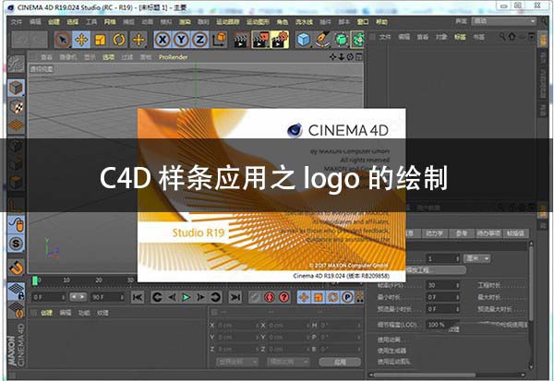
Task: Click the viewport pan cross-arrows icon
Action: [332, 57]
